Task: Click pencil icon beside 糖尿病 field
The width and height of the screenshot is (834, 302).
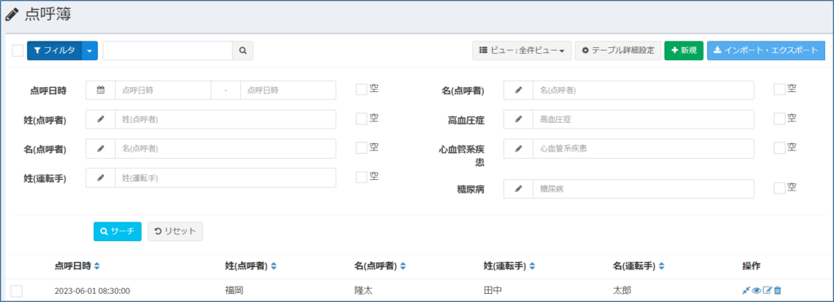Action: click(519, 189)
